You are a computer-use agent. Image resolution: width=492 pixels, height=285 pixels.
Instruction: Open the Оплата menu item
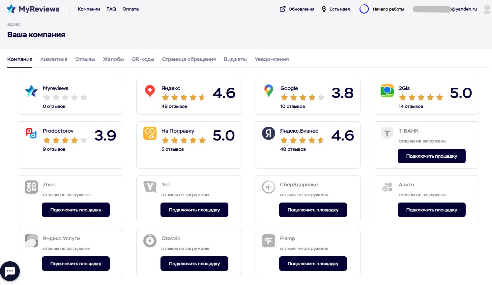pyautogui.click(x=130, y=9)
